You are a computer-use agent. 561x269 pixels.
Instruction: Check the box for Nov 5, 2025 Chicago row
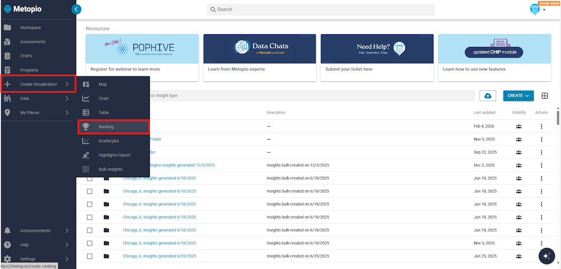(89, 243)
